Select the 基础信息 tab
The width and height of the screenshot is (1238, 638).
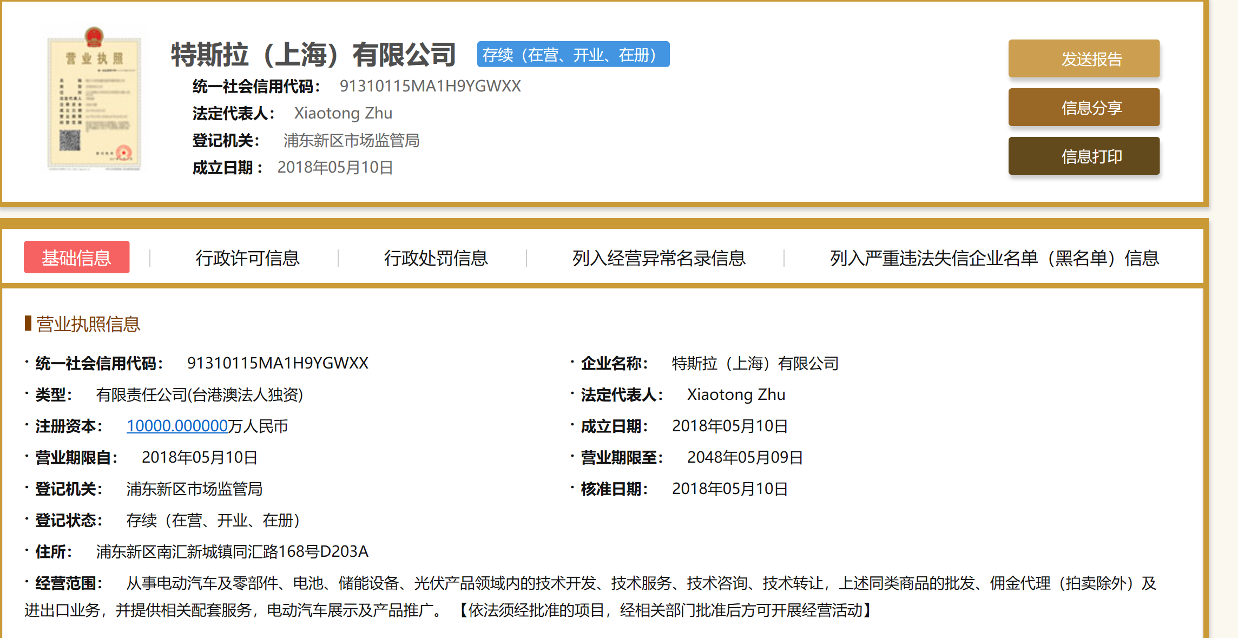click(x=76, y=258)
